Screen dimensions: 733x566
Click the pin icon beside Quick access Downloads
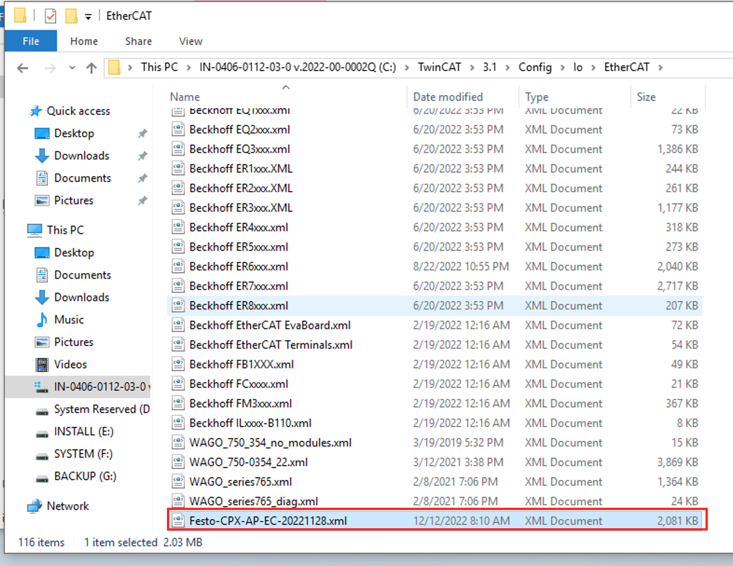[142, 156]
